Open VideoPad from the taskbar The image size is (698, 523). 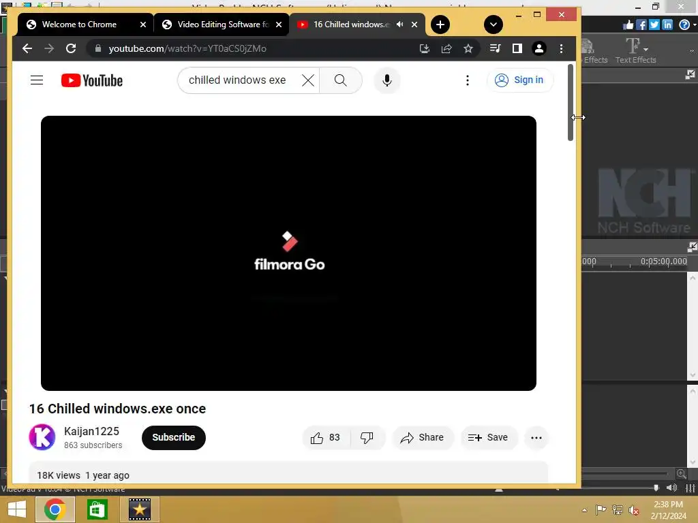tap(139, 509)
